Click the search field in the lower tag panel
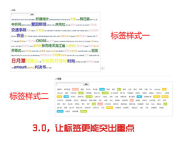The image size is (182, 156). coord(69,84)
